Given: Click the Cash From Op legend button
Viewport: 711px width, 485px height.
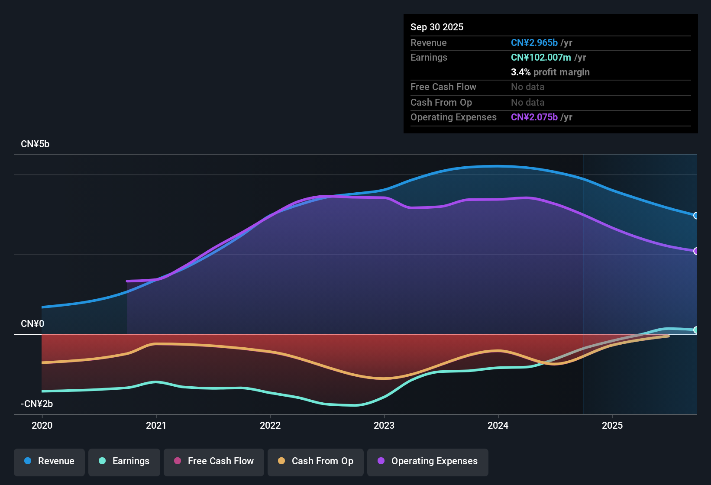Looking at the screenshot, I should point(315,461).
